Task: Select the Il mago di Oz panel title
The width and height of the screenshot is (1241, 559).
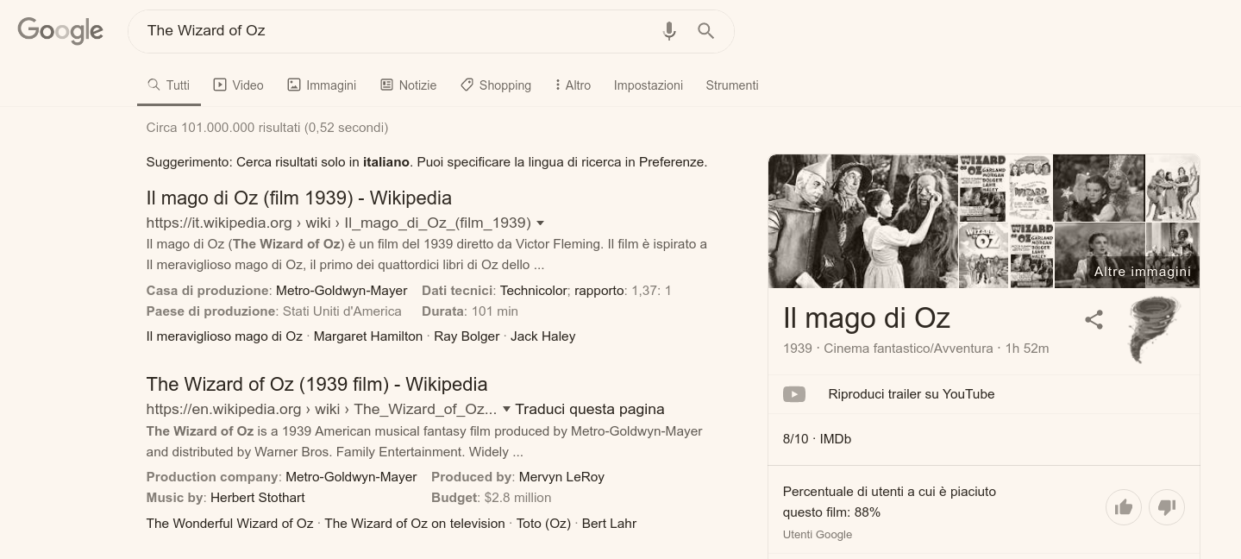Action: click(867, 317)
